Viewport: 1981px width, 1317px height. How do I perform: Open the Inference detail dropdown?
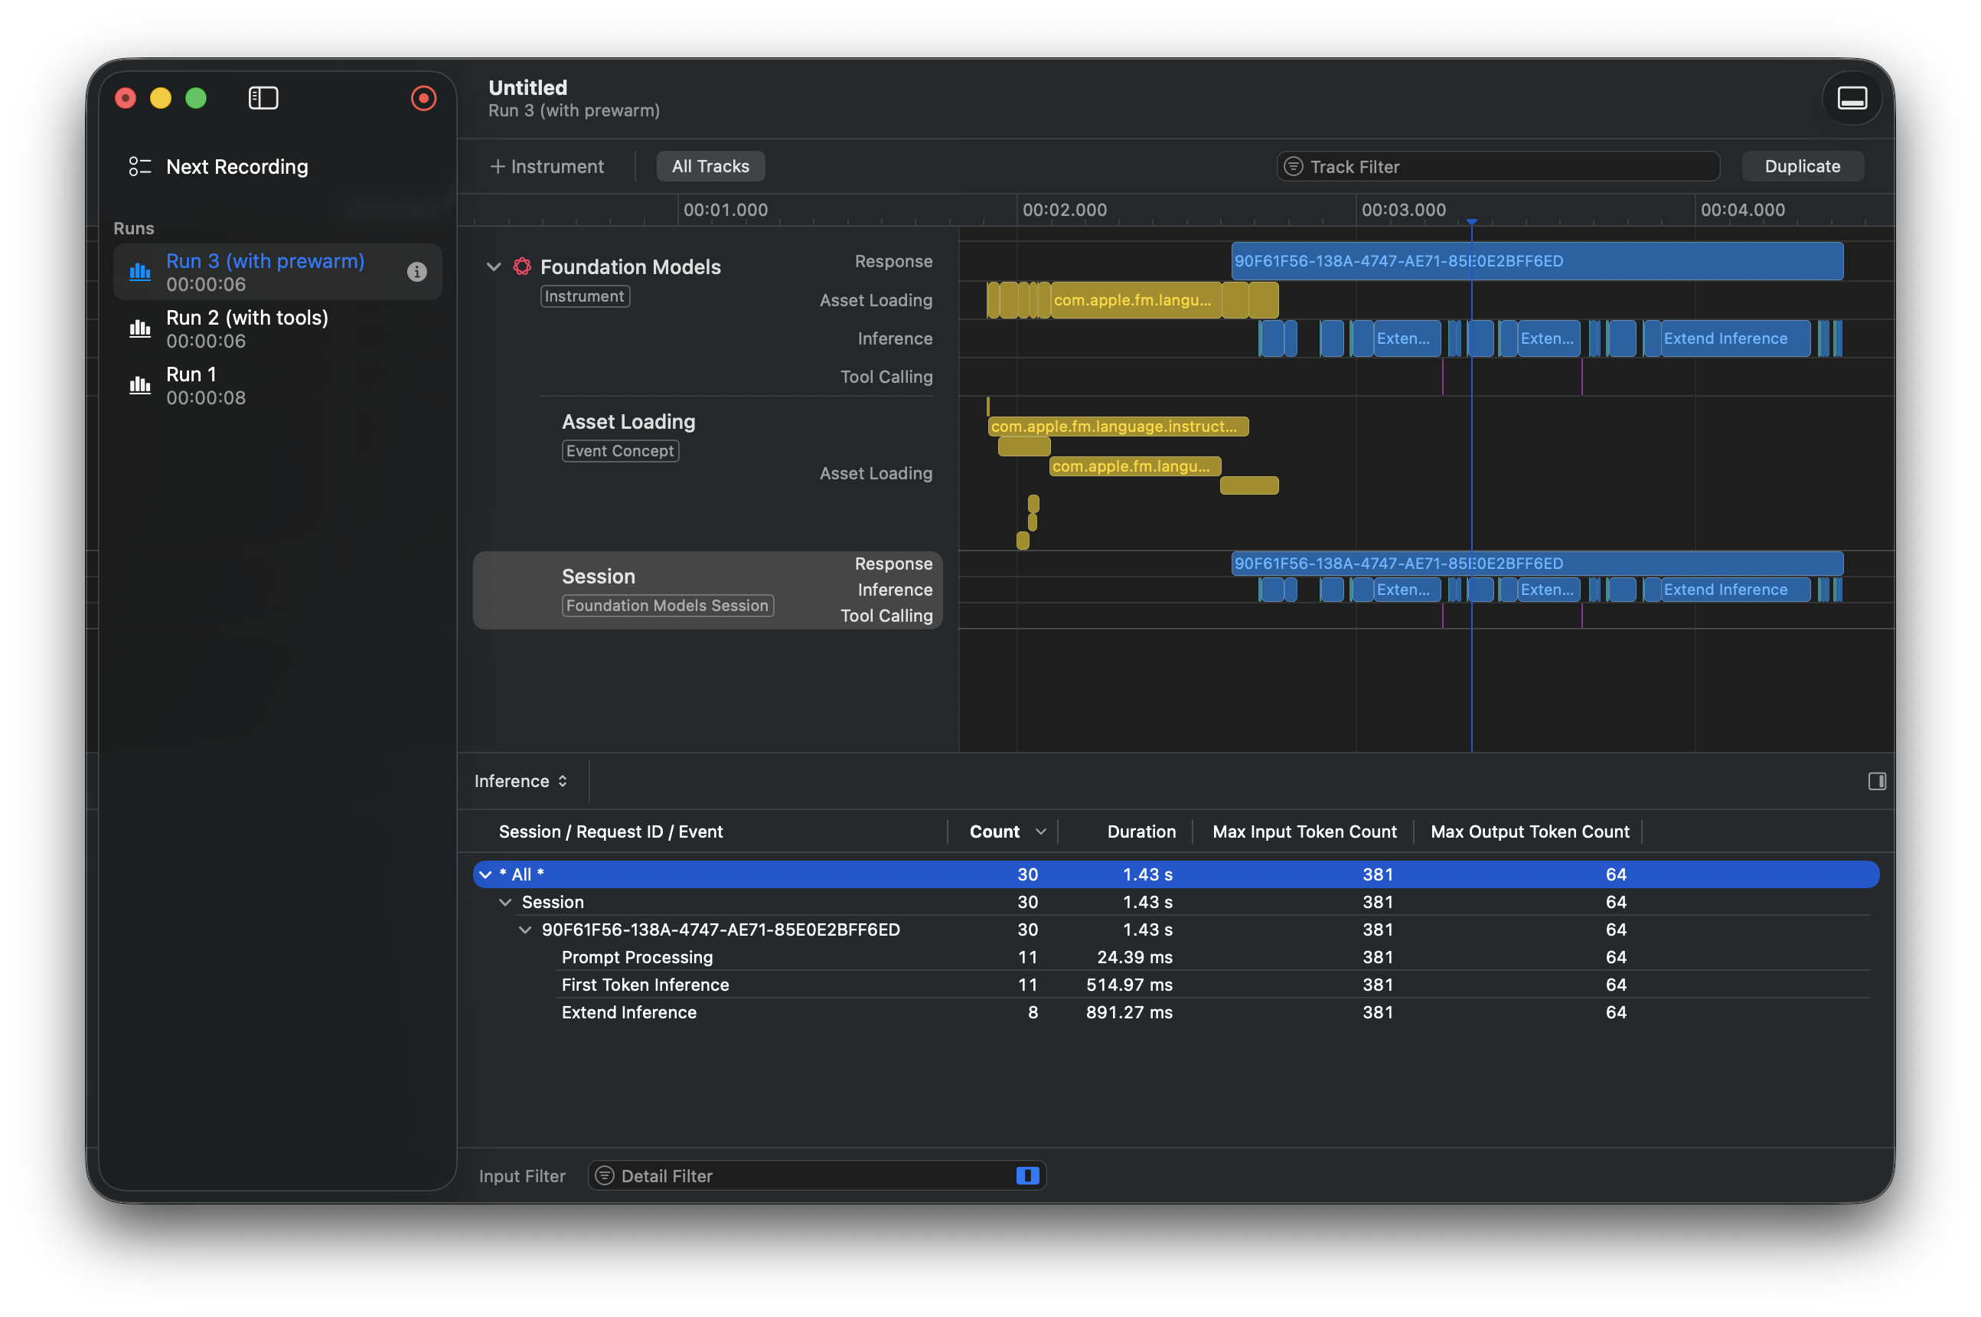click(x=521, y=781)
